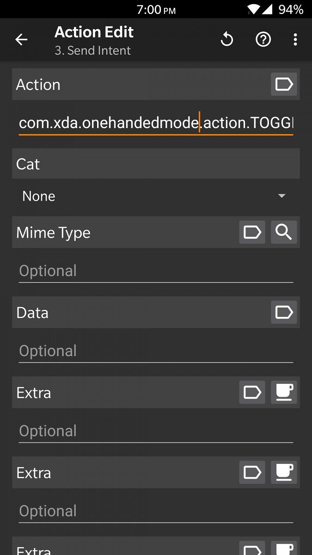312x555 pixels.
Task: Tap the variable tag icon beside Action
Action: [x=284, y=84]
